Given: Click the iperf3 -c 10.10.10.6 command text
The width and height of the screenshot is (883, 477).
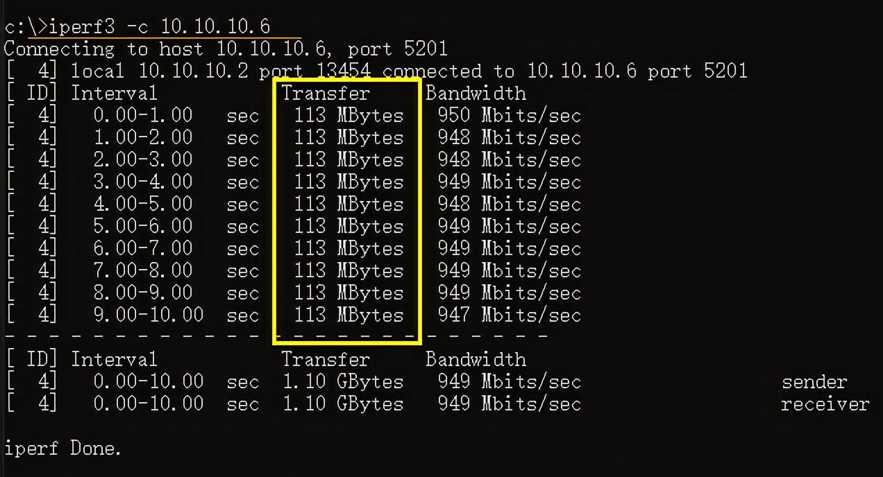Looking at the screenshot, I should click(160, 27).
